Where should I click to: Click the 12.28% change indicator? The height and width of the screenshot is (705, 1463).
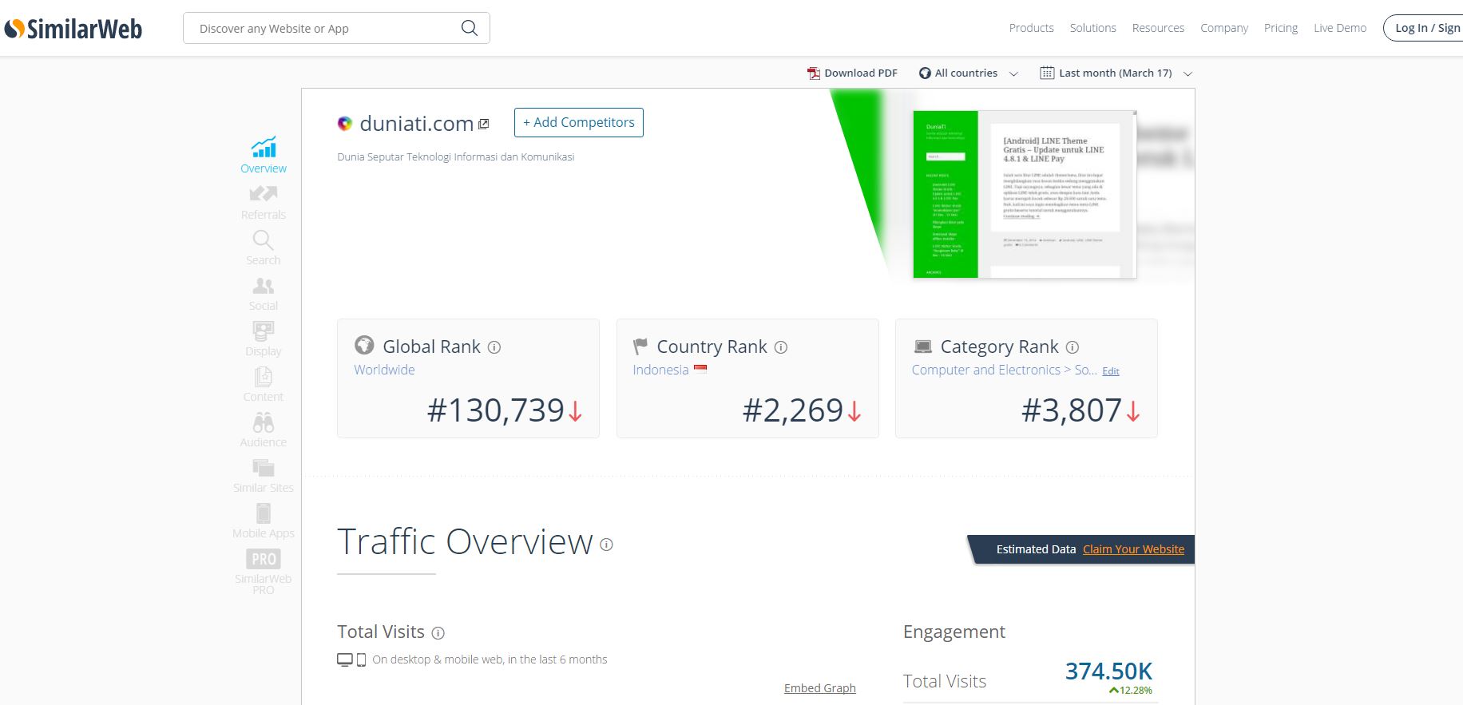[x=1131, y=691]
